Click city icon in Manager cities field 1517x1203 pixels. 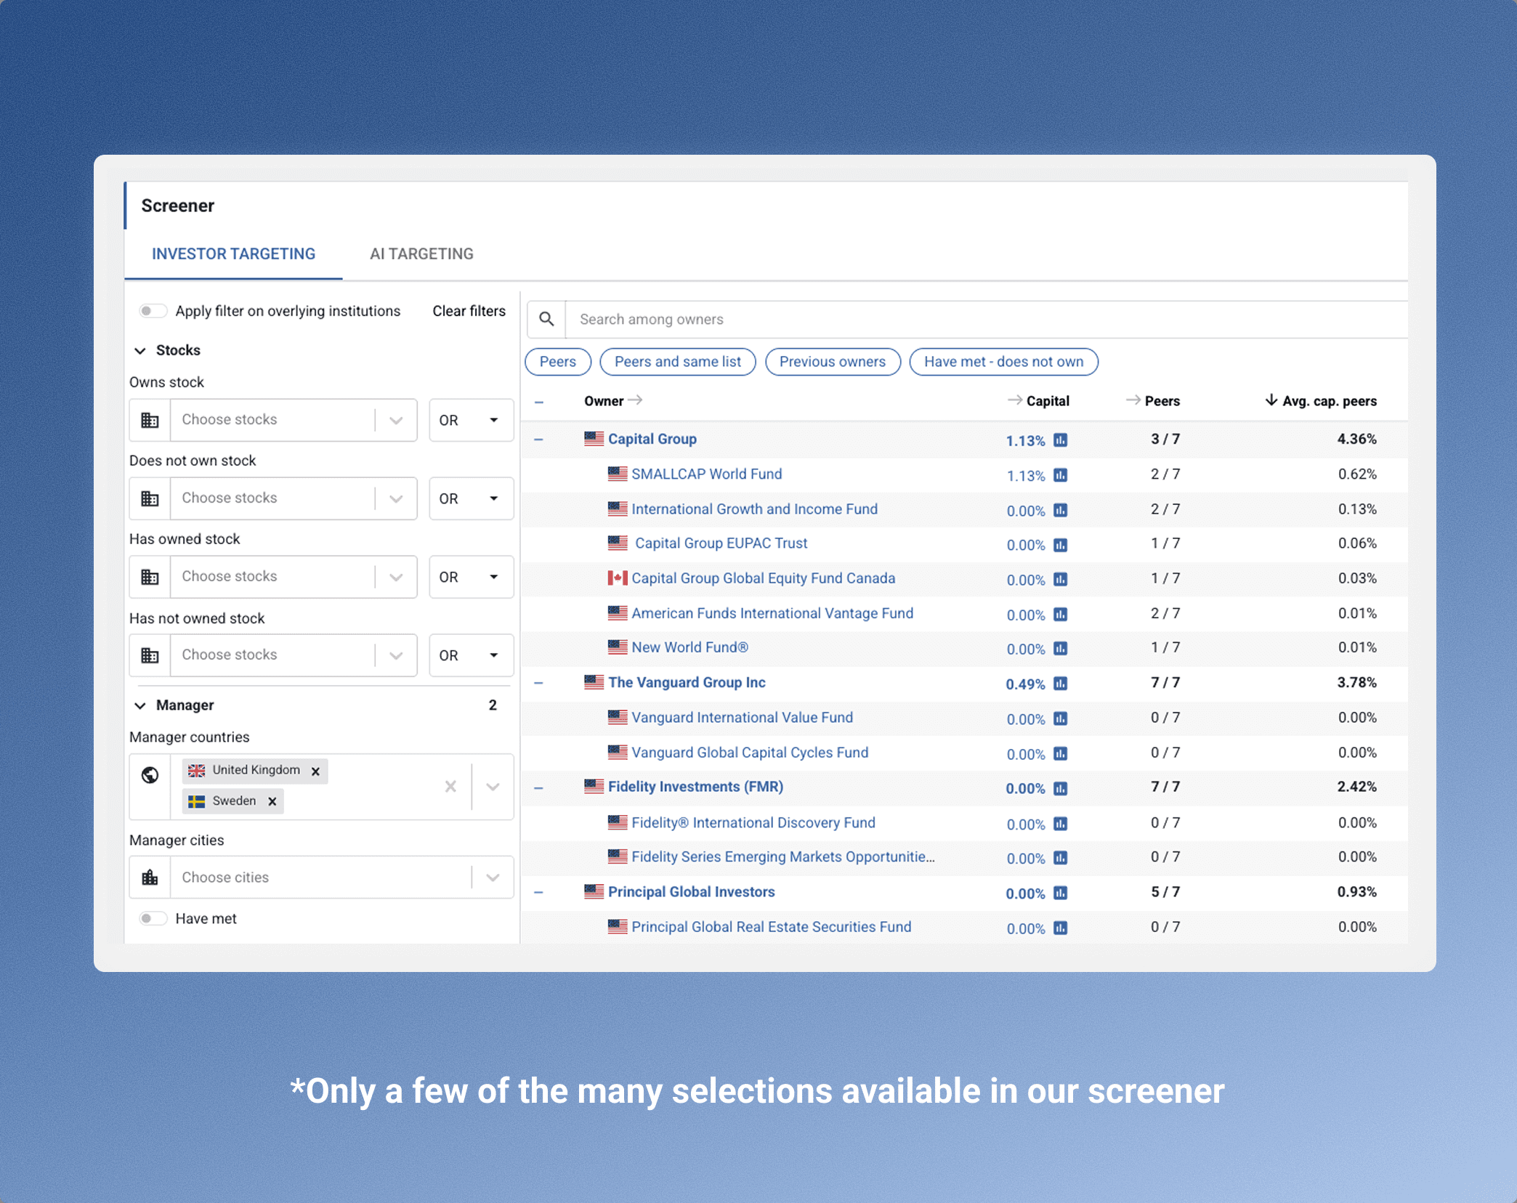tap(150, 878)
